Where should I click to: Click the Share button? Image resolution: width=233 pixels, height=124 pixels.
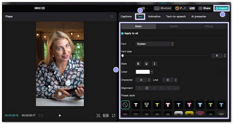point(205,8)
